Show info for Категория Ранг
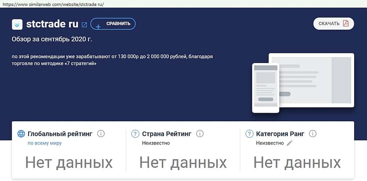 coord(313,134)
